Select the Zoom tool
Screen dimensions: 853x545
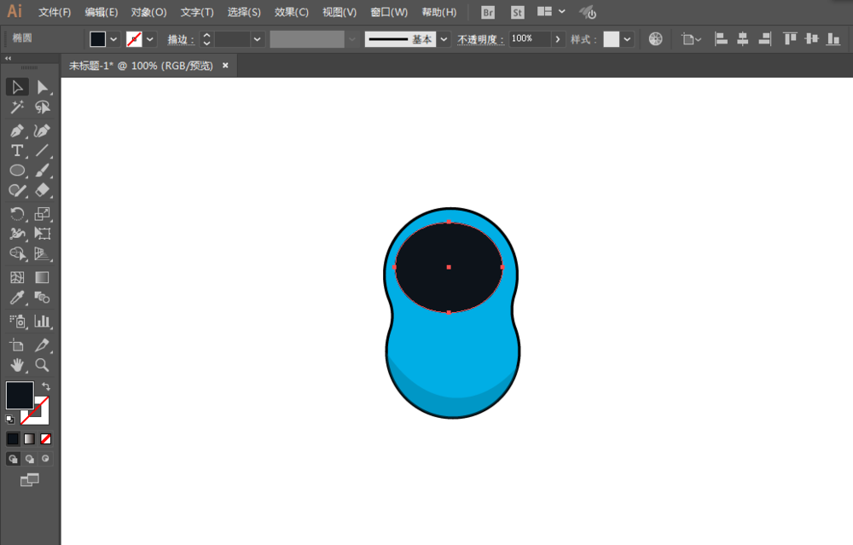43,365
